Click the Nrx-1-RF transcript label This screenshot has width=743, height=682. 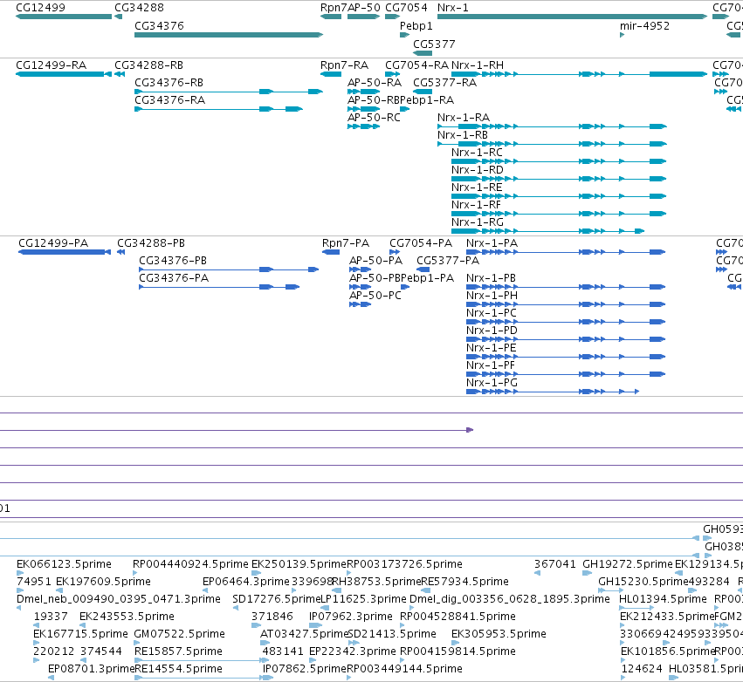[476, 205]
